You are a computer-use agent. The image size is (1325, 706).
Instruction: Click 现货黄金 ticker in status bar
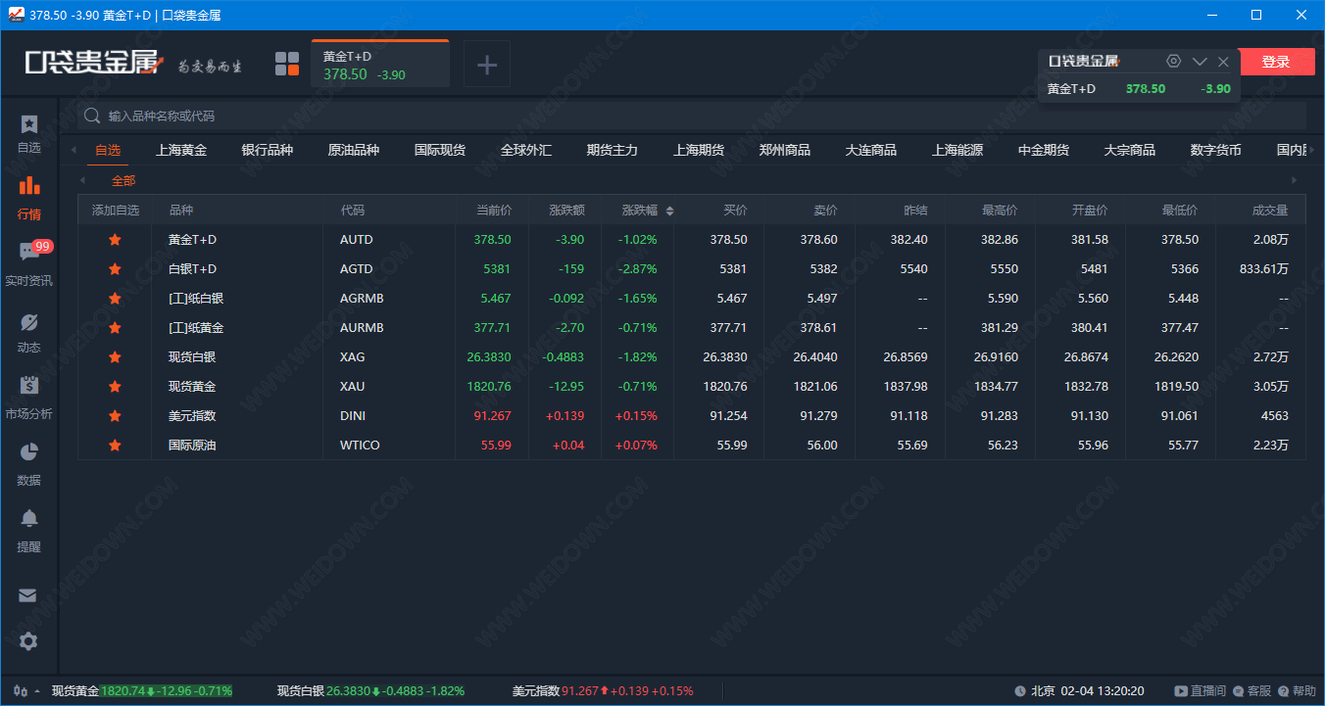click(142, 691)
